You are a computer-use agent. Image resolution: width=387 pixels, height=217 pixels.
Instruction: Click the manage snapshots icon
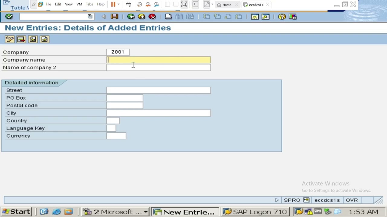coord(156,5)
